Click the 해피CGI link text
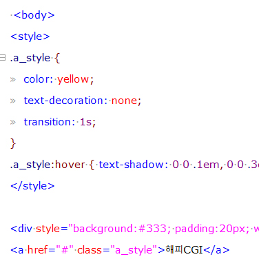The width and height of the screenshot is (259, 259). 184,250
